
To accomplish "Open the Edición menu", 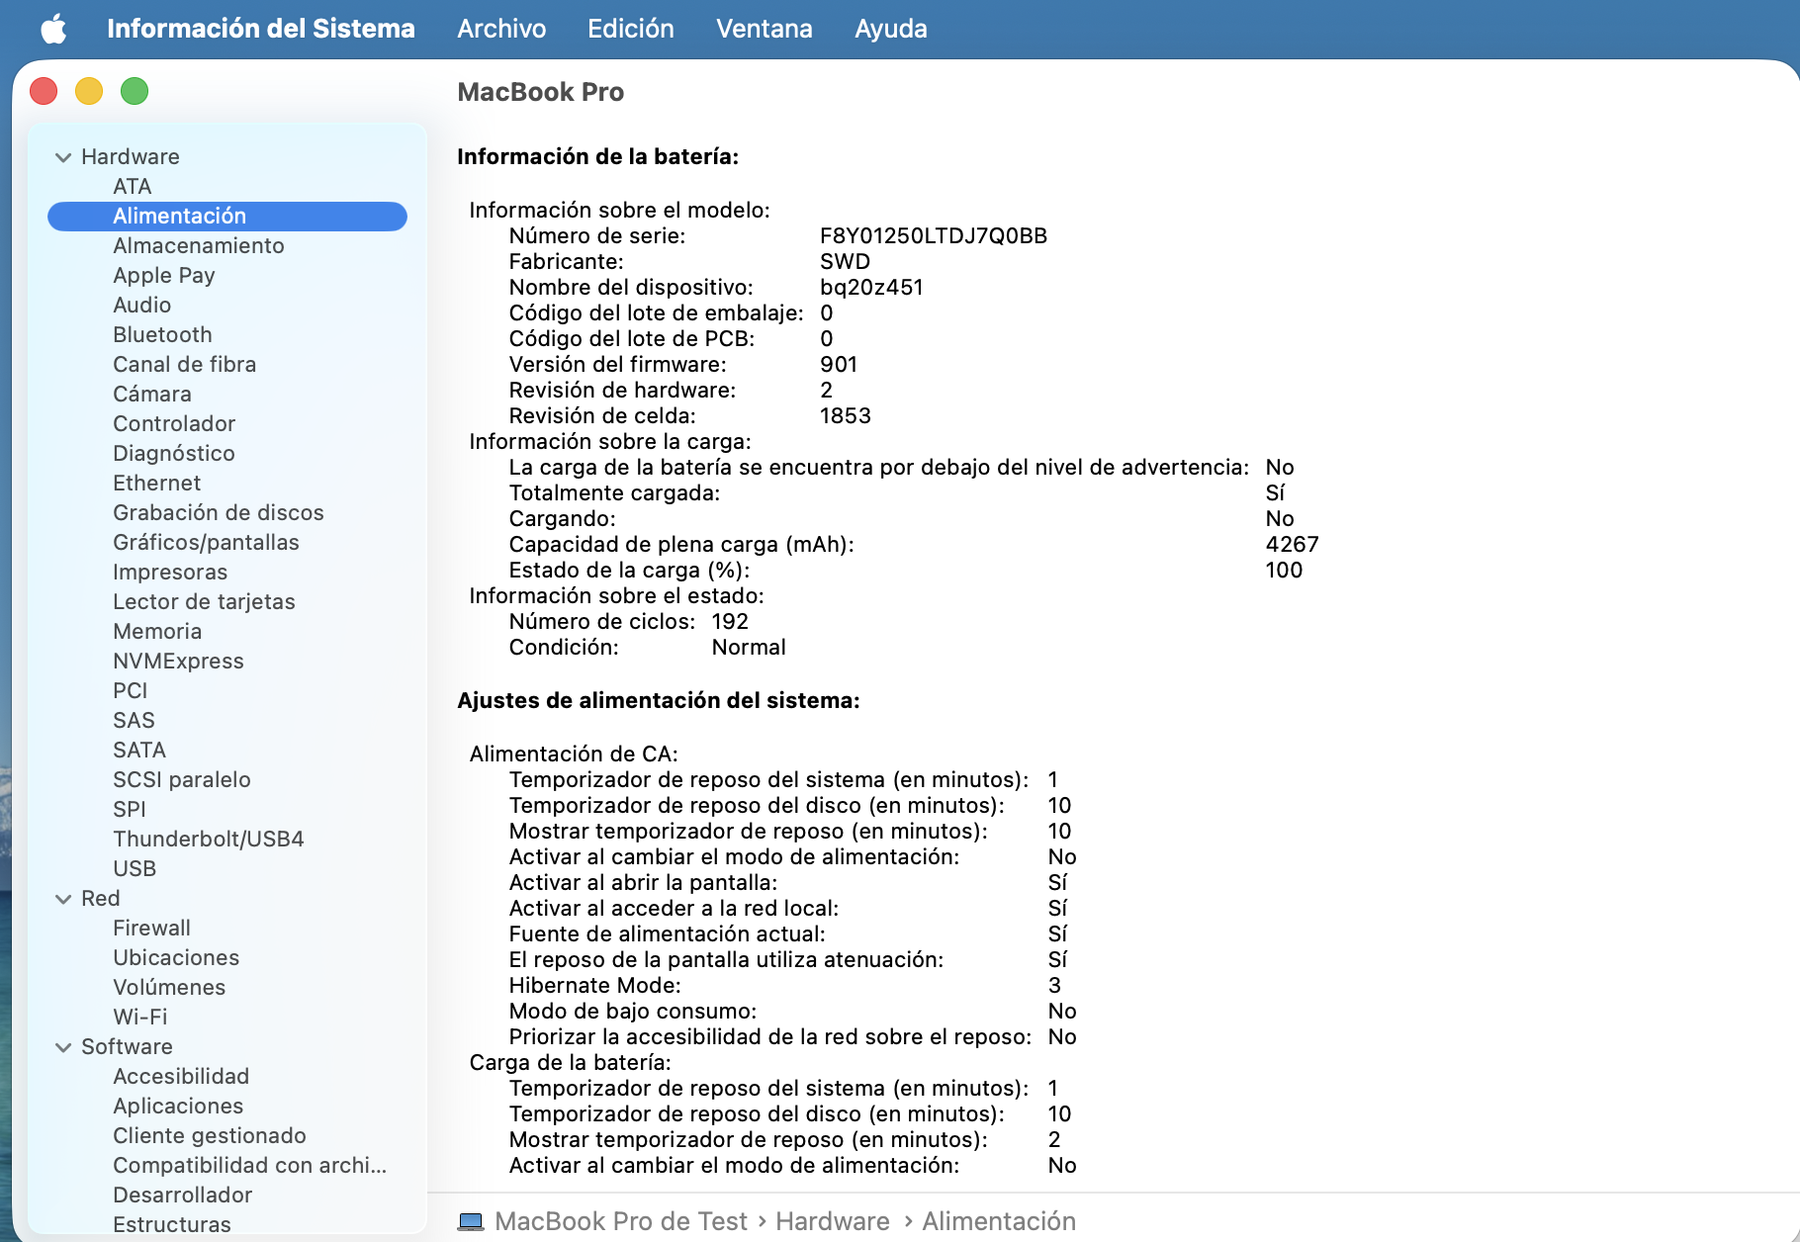I will 630,29.
